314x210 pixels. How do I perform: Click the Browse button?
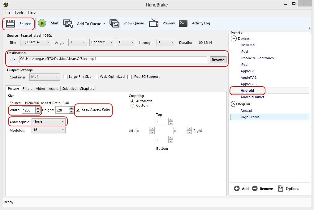click(218, 60)
